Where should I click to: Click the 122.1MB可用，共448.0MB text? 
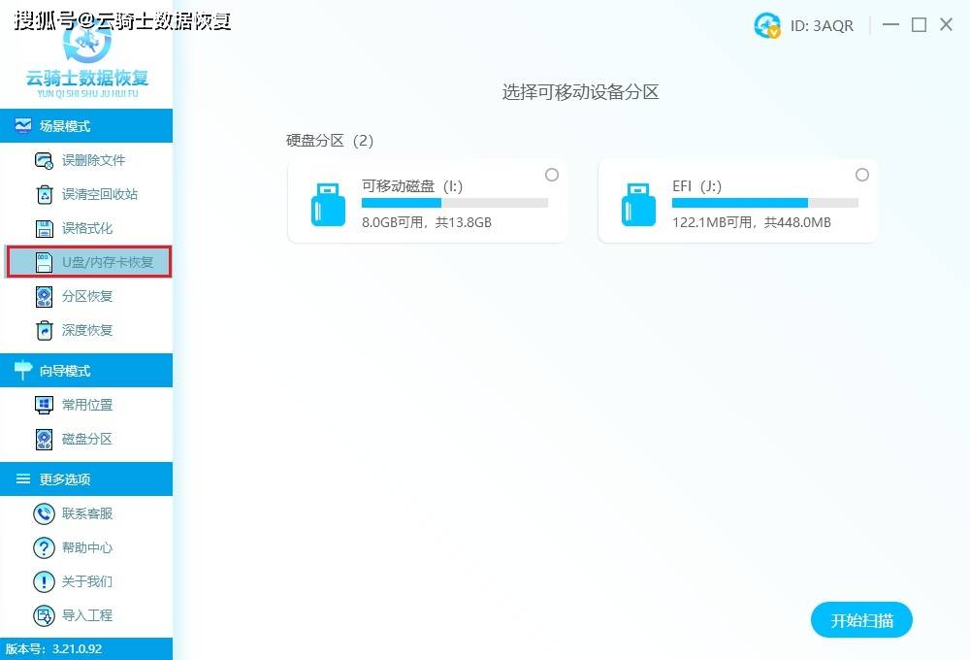[x=752, y=222]
